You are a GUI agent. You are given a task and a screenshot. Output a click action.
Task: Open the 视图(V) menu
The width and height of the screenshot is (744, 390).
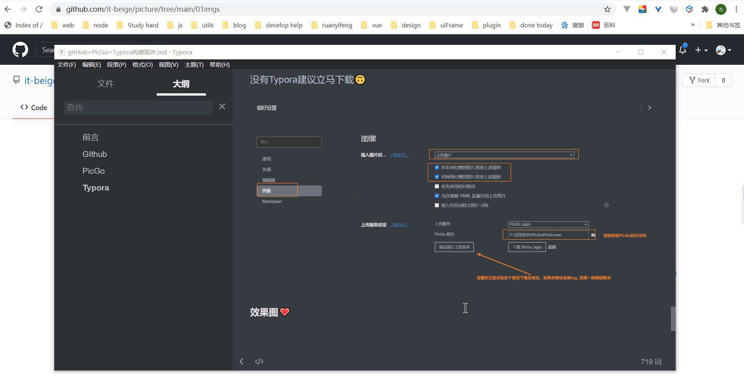coord(168,64)
